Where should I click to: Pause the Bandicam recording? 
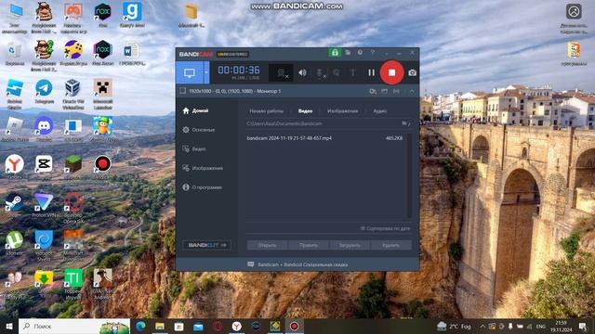tap(371, 72)
